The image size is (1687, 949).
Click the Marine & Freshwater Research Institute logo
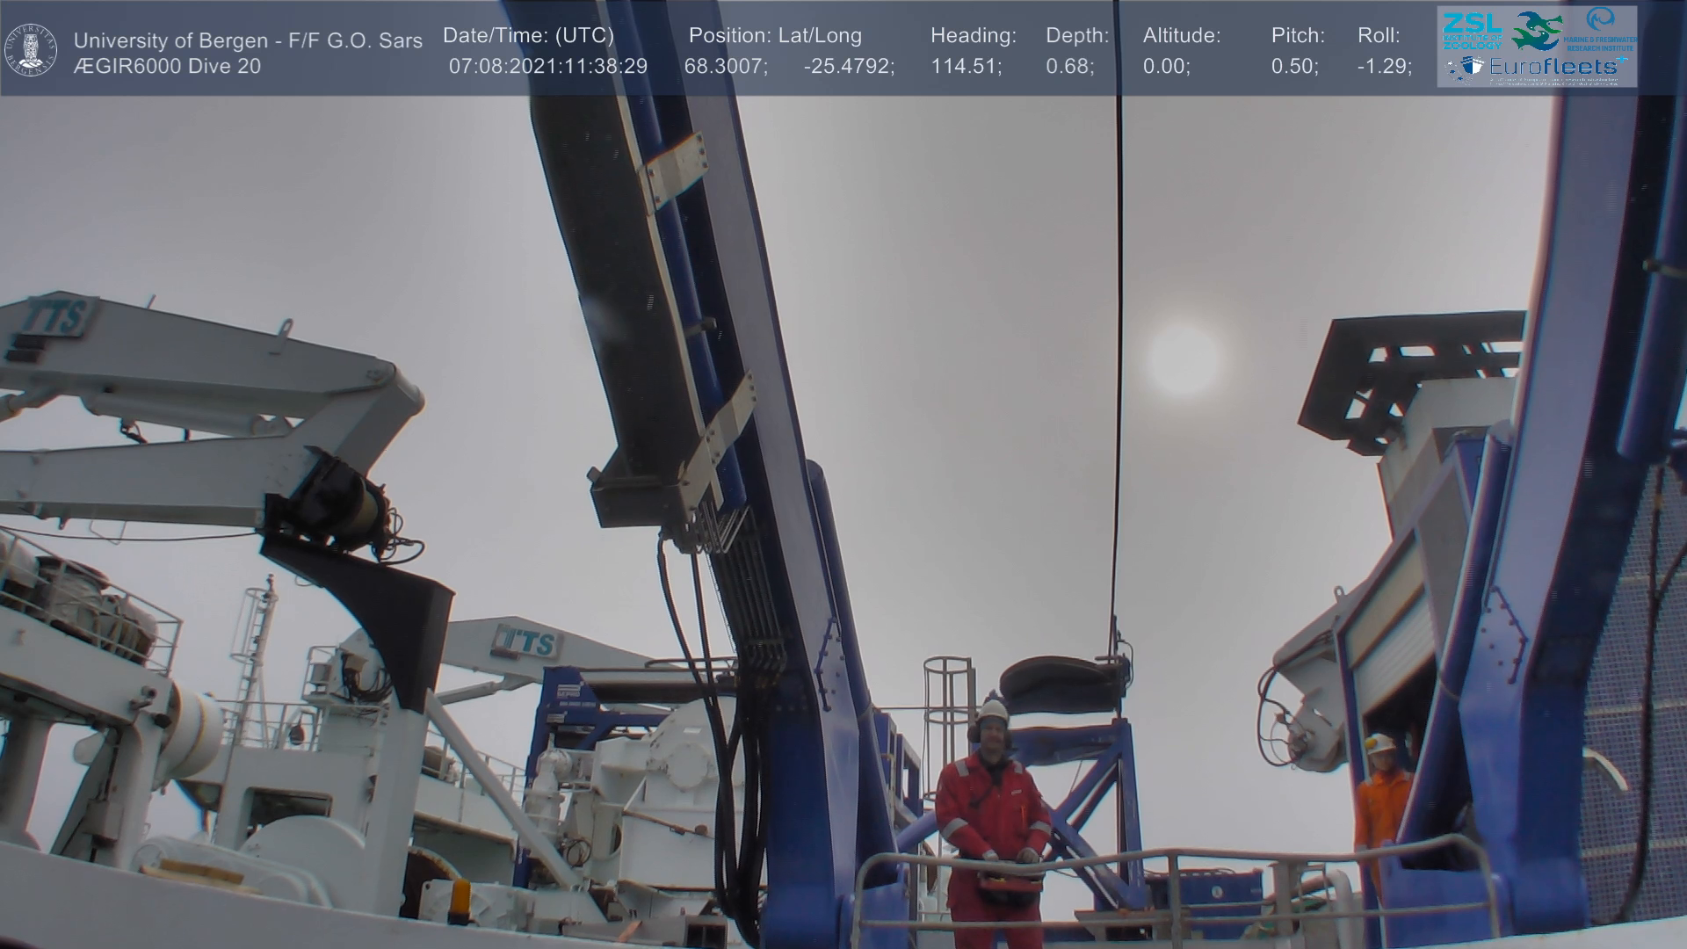[1601, 28]
